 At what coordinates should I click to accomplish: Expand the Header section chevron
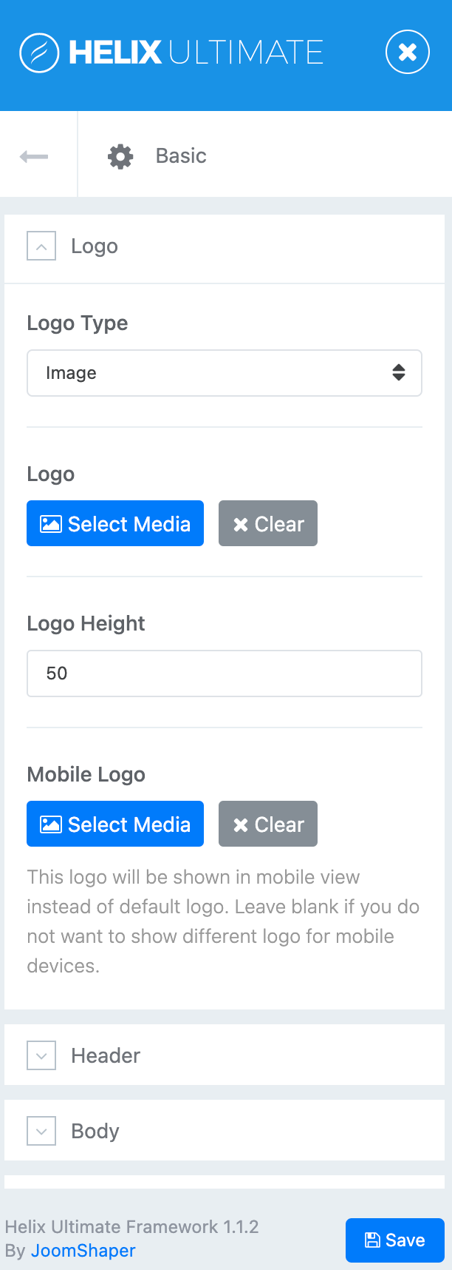[41, 1056]
